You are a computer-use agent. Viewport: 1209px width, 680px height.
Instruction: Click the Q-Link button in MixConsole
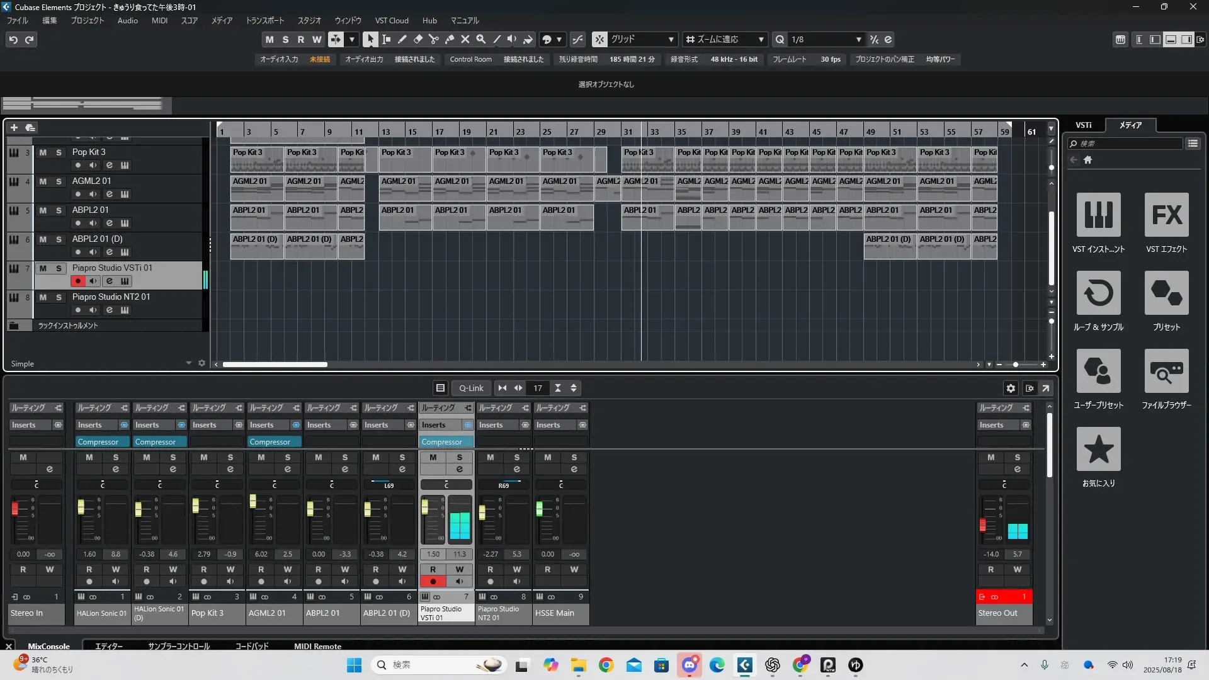[471, 388]
